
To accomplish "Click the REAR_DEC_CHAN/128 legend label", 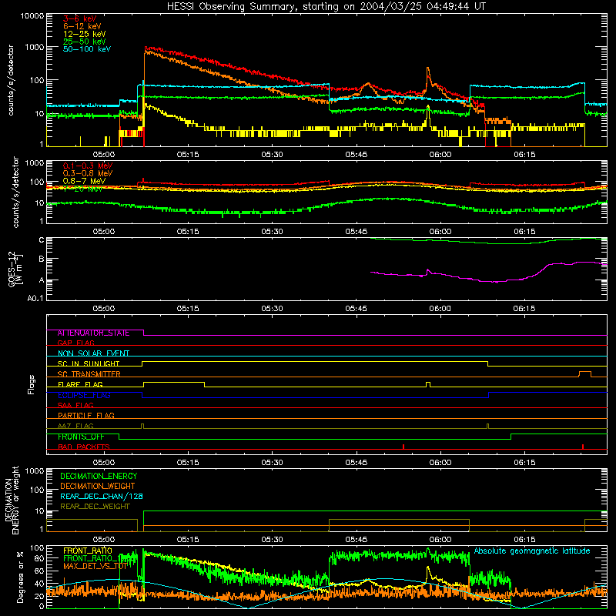I will pyautogui.click(x=102, y=497).
